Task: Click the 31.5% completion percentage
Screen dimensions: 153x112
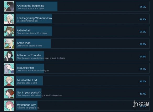Action: click(143, 7)
